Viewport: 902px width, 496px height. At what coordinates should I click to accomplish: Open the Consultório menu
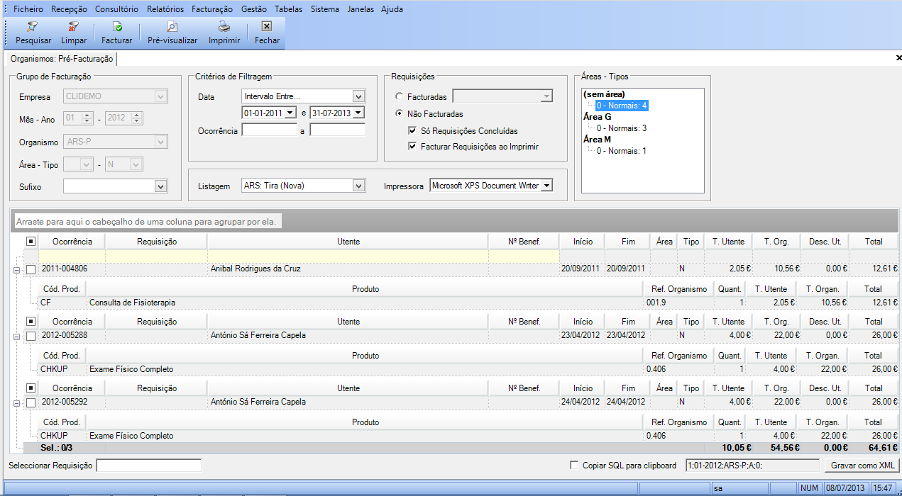116,9
